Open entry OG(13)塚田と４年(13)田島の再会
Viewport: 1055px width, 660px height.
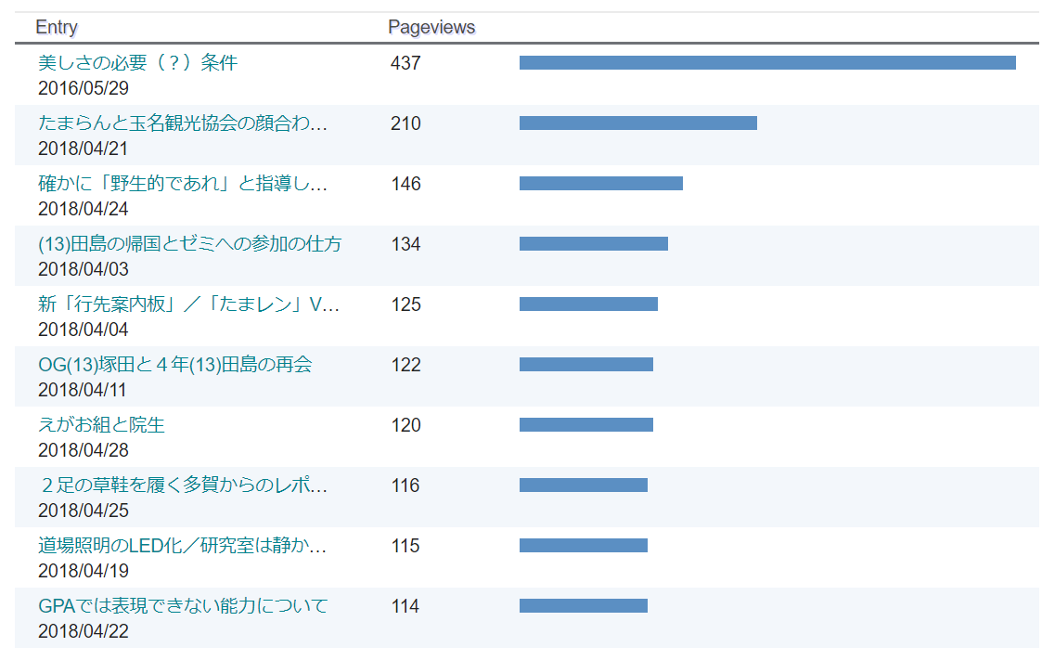tap(175, 364)
